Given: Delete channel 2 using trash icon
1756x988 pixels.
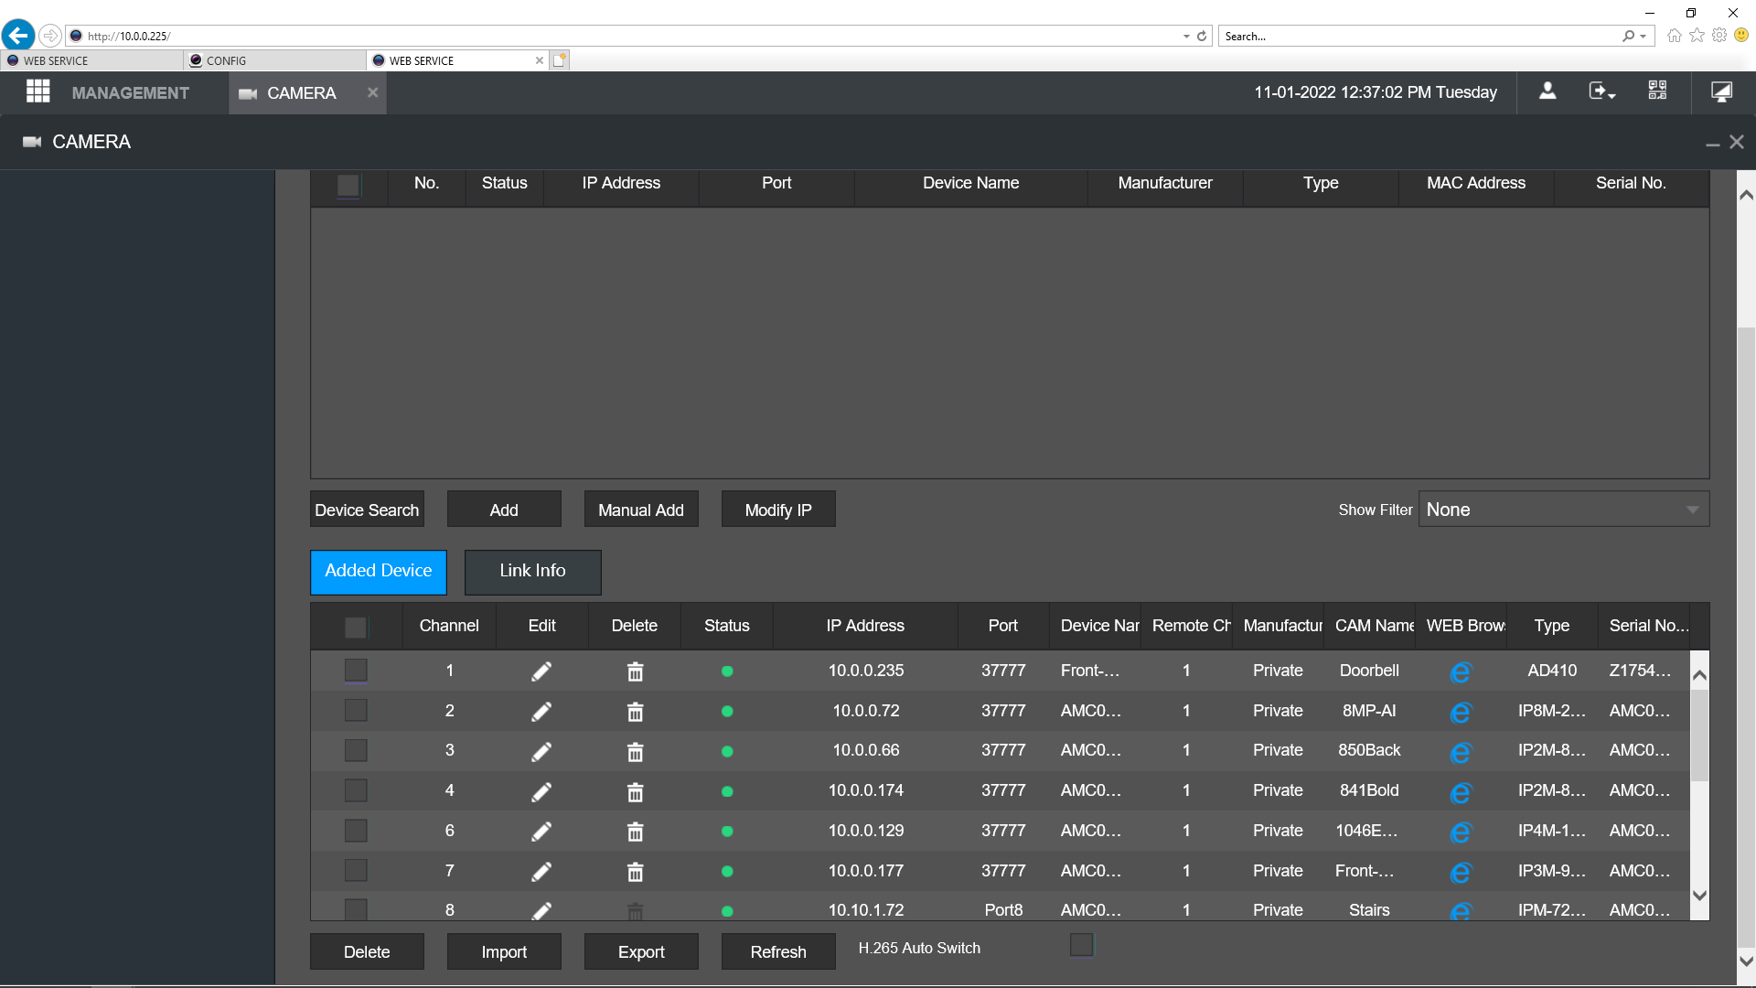Looking at the screenshot, I should (x=635, y=712).
